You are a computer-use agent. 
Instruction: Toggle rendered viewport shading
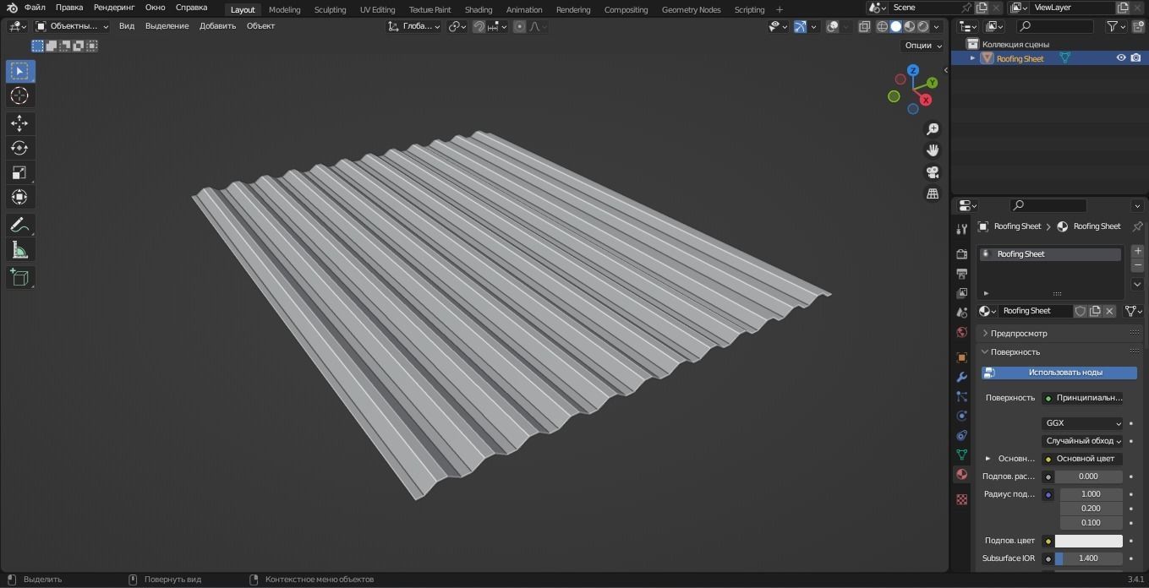click(x=923, y=26)
